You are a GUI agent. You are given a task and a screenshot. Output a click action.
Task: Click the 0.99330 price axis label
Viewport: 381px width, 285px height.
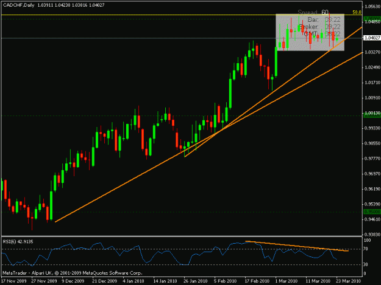[x=372, y=128]
